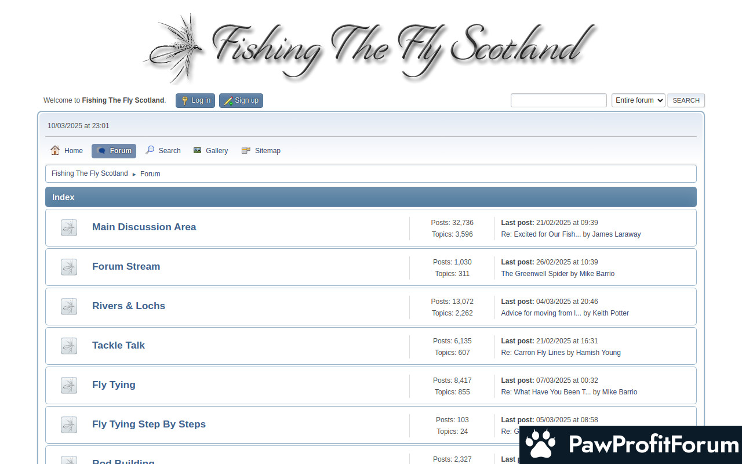Open the Sitemap menu item
The width and height of the screenshot is (742, 464).
coord(261,151)
